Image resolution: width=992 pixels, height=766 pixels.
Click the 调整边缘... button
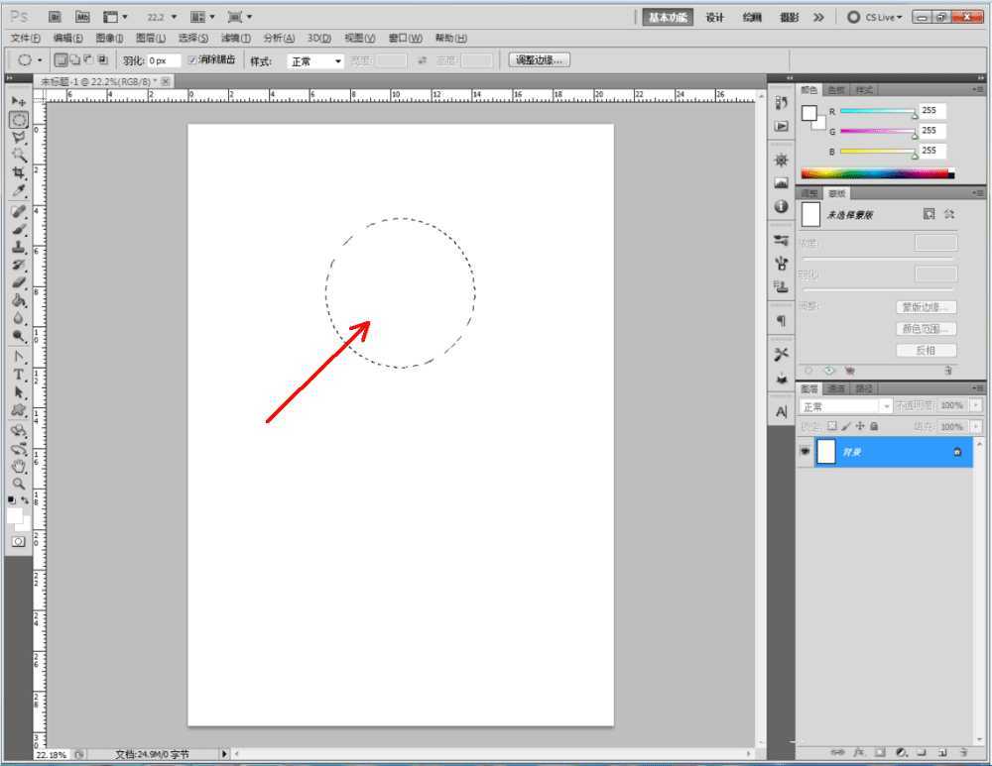coord(539,60)
